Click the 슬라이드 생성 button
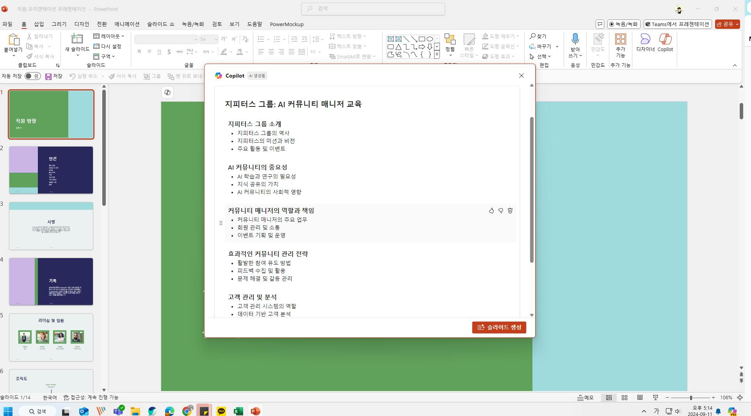 click(499, 327)
